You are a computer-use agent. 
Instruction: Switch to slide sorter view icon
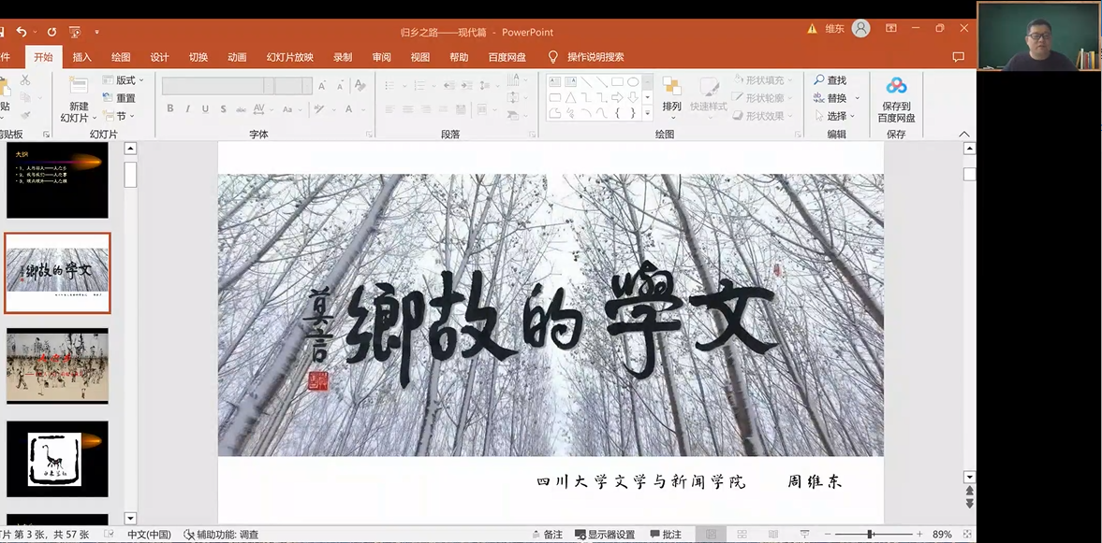[x=742, y=535]
